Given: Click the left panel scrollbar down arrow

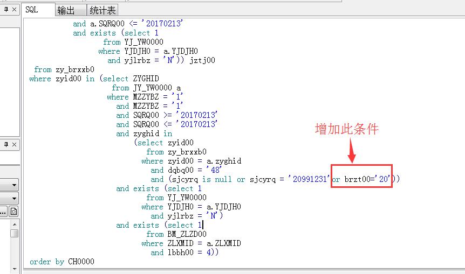Looking at the screenshot, I should tap(15, 269).
